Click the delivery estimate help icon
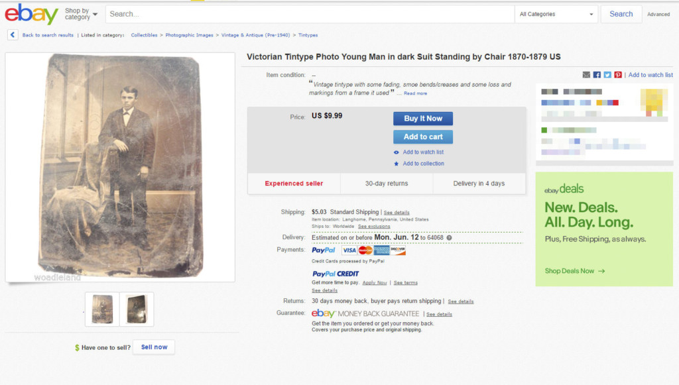Viewport: 679px width, 385px height. pyautogui.click(x=449, y=237)
